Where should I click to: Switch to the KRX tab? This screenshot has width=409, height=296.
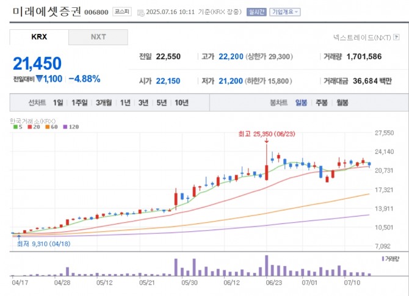(x=39, y=37)
